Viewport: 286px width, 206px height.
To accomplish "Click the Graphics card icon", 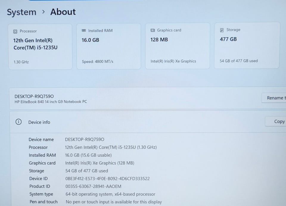I will [x=153, y=30].
